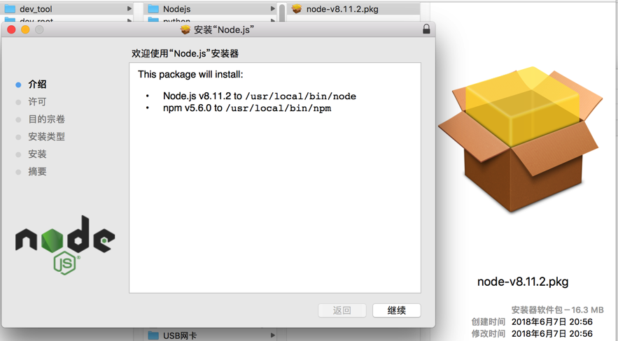This screenshot has height=341, width=618.
Task: Select the 许可 step in installer sidebar
Action: click(x=37, y=102)
